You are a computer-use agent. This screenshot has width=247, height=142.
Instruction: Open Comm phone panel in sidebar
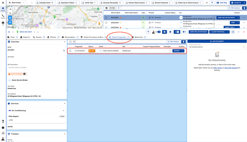(3, 16)
